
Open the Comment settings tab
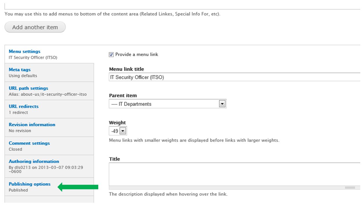pyautogui.click(x=49, y=146)
